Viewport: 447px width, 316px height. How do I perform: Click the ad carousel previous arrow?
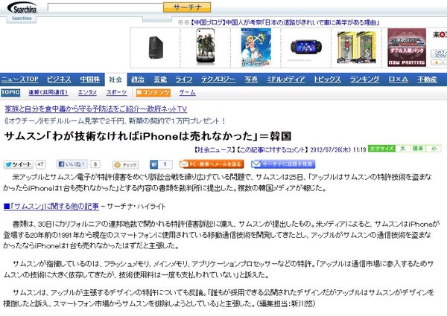(437, 62)
